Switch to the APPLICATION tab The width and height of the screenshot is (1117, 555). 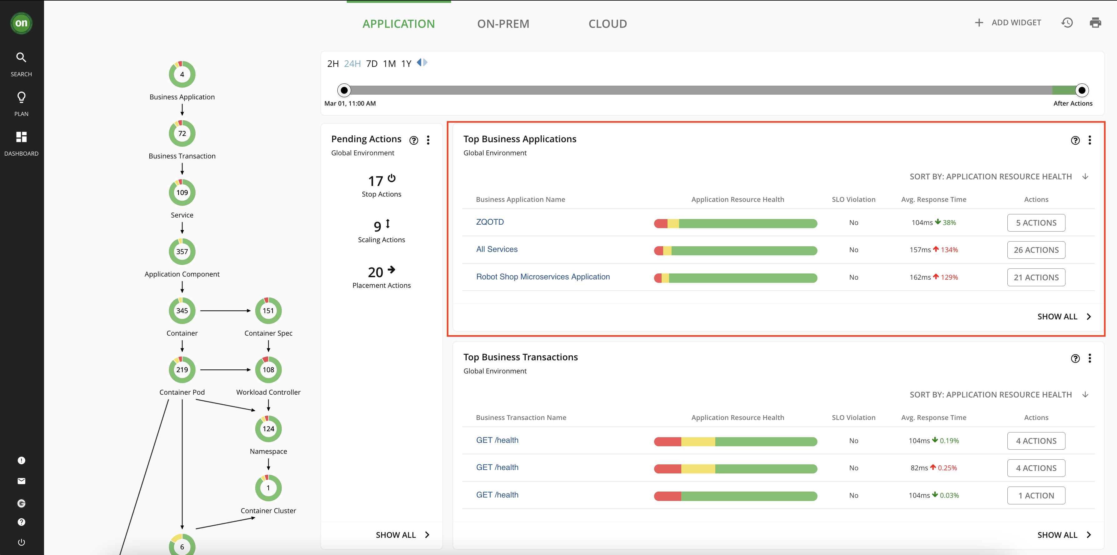tap(399, 23)
